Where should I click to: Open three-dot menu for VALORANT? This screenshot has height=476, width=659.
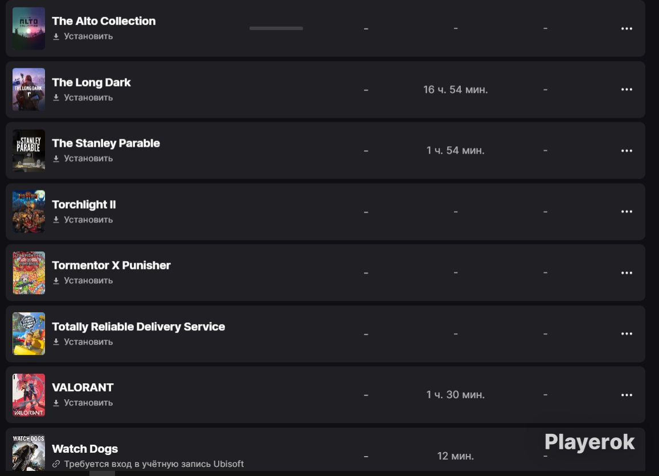coord(627,395)
